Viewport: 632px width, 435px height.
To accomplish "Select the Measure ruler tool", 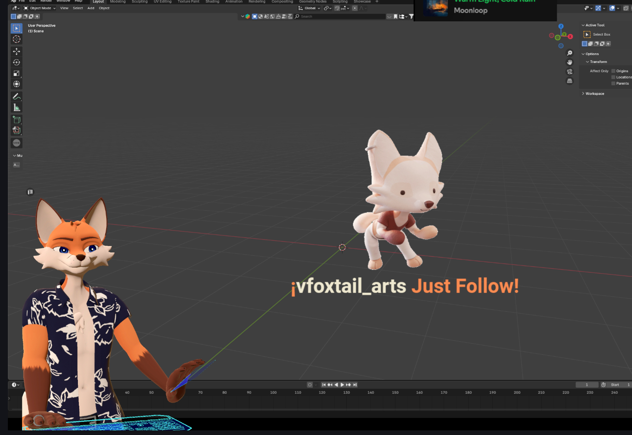I will coord(17,107).
